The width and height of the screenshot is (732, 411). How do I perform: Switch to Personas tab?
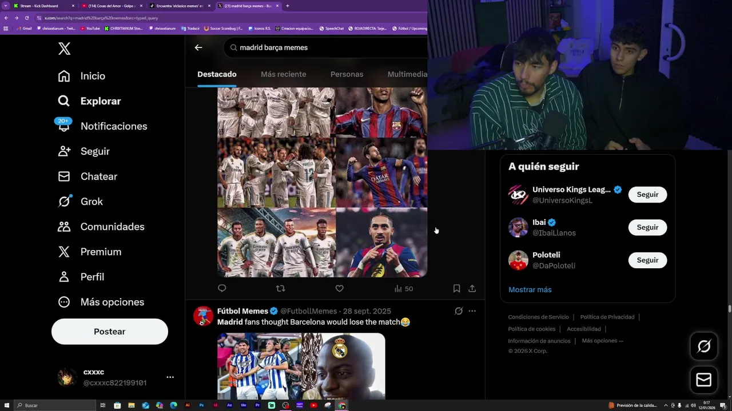(347, 74)
